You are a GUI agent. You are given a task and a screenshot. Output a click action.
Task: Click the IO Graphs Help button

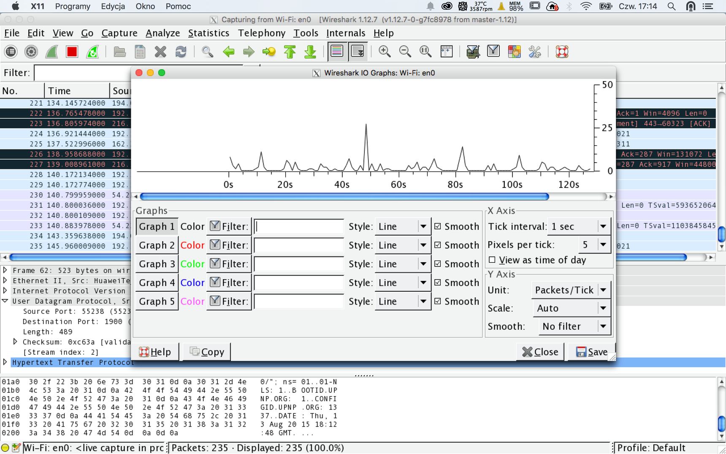coord(156,352)
